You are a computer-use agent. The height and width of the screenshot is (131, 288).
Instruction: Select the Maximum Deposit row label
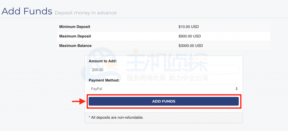click(75, 36)
